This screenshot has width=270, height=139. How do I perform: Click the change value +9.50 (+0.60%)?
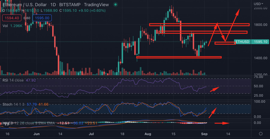[92, 11]
